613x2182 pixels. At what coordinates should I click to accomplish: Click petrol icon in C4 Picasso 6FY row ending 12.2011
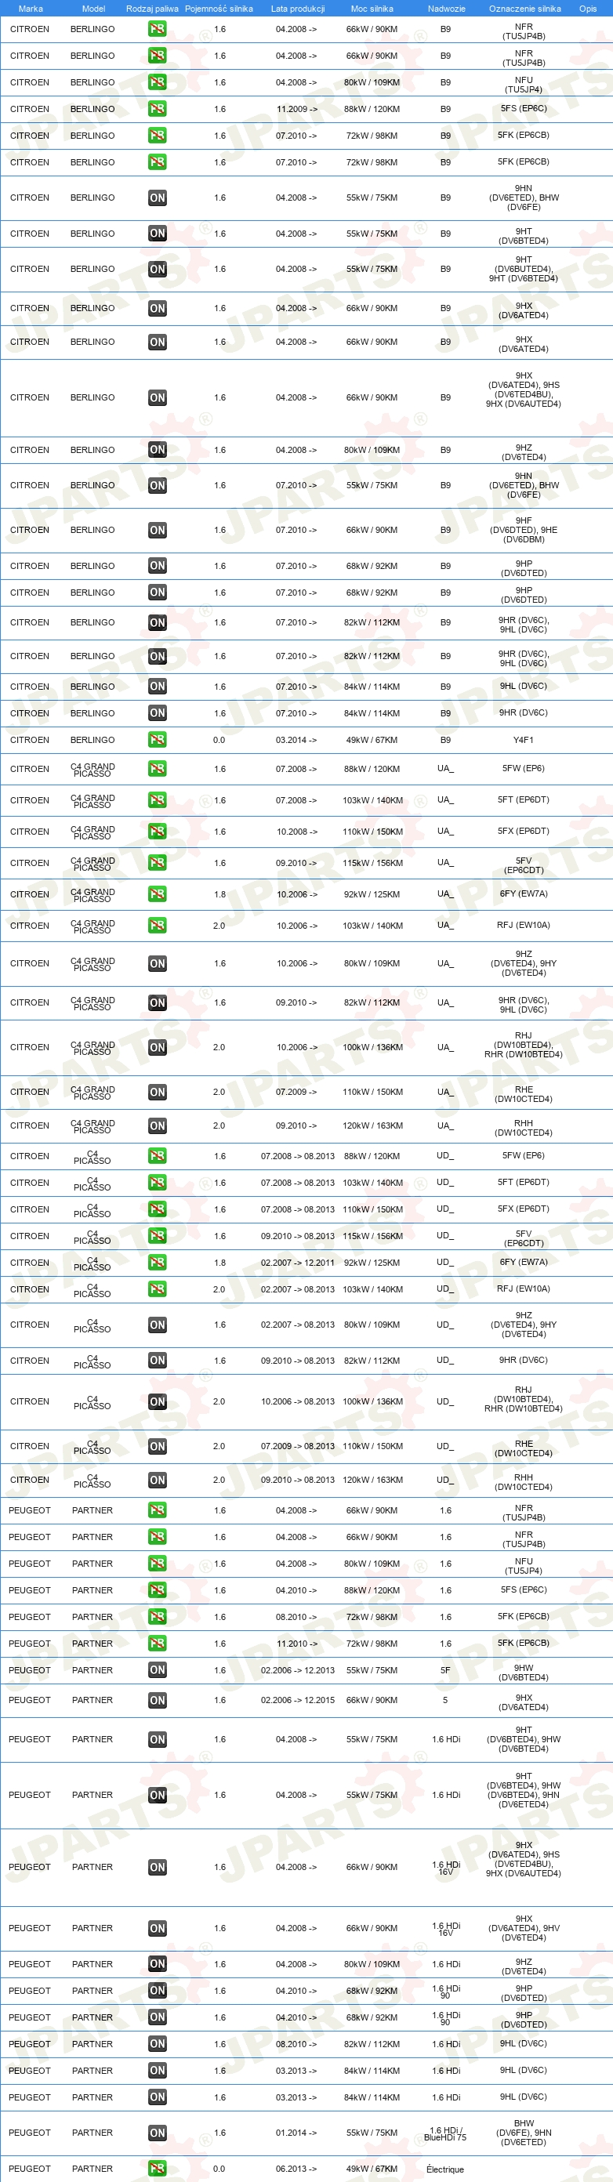[157, 1262]
